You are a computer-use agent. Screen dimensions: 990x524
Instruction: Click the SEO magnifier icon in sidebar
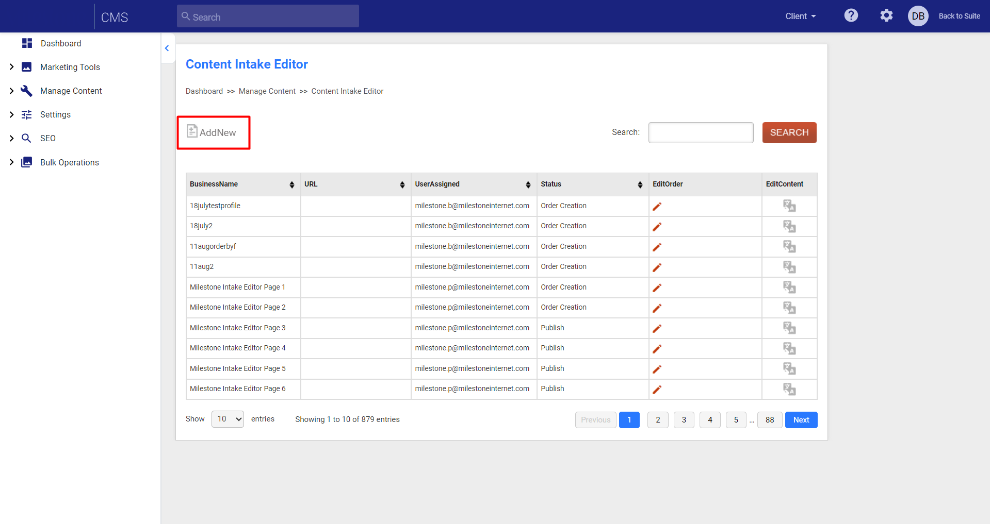click(x=26, y=138)
